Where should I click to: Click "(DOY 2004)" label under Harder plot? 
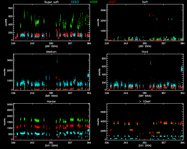[51, 146]
